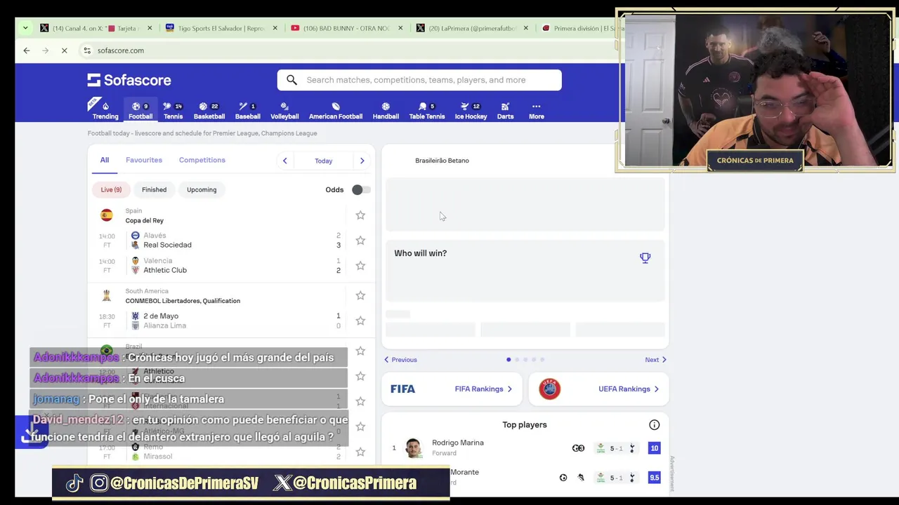Star the 2 de Mayo vs Alianza Lima match

[x=360, y=321]
